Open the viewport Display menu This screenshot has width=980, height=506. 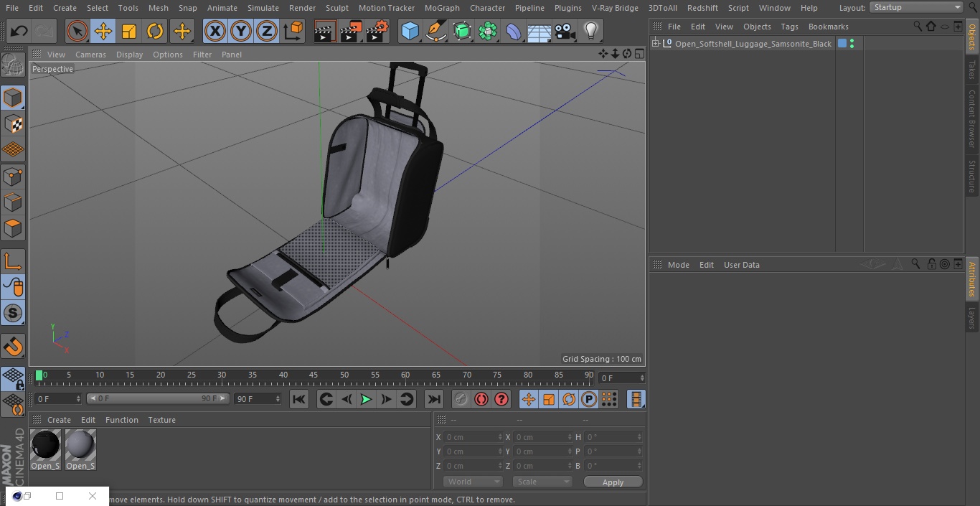tap(129, 55)
